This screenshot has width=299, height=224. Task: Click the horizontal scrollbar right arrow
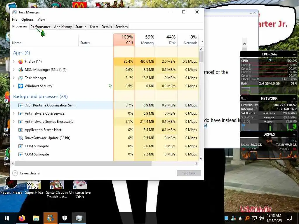197,163
